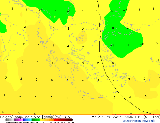Click the GFS model label in the title

point(67,117)
